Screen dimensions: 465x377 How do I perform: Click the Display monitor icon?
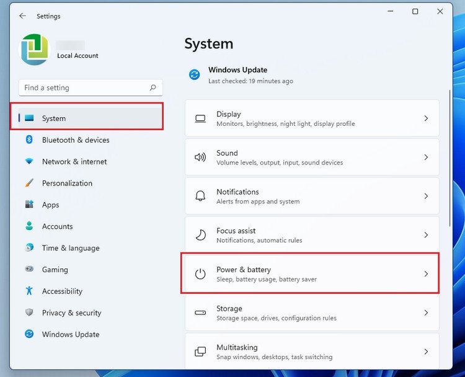[200, 118]
